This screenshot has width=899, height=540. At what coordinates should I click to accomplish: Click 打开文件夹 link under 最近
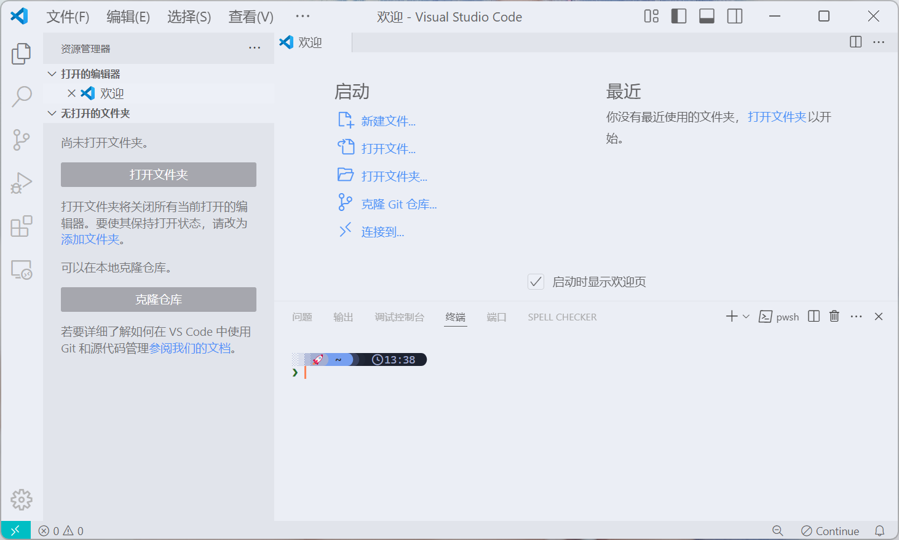coord(777,117)
